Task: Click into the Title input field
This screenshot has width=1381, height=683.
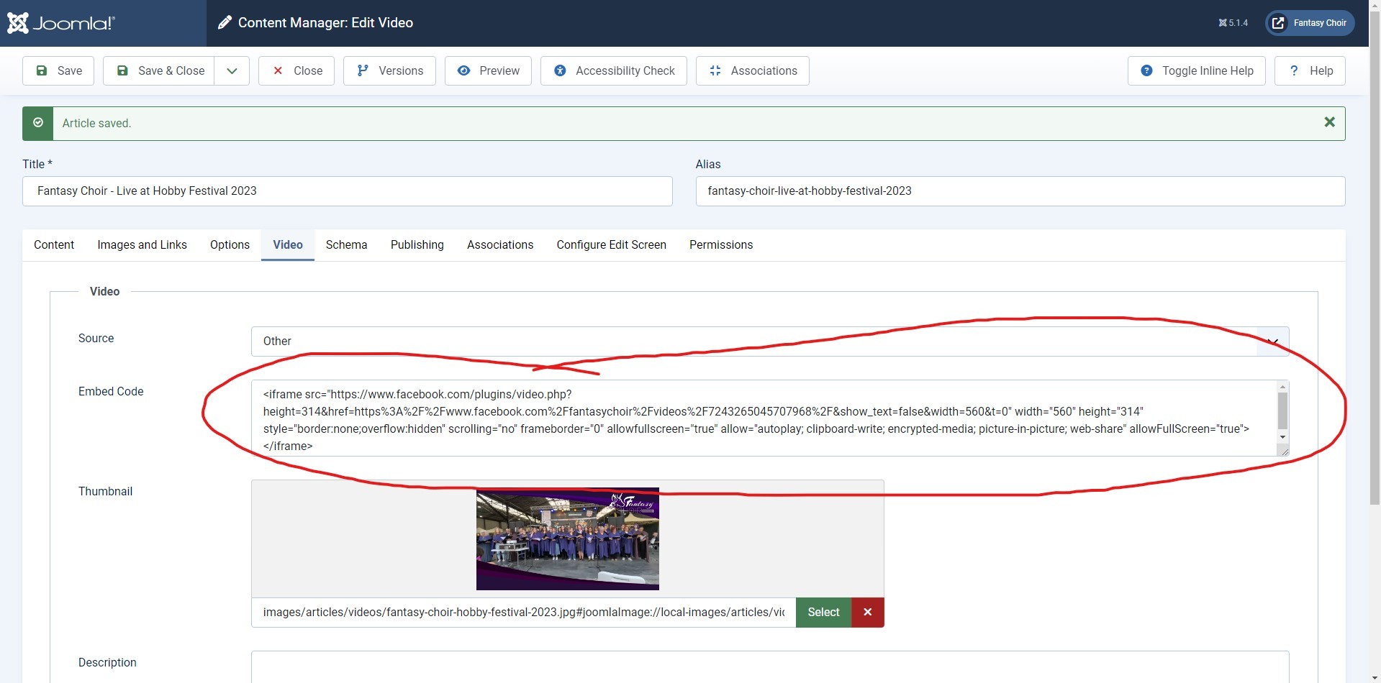Action: (347, 191)
